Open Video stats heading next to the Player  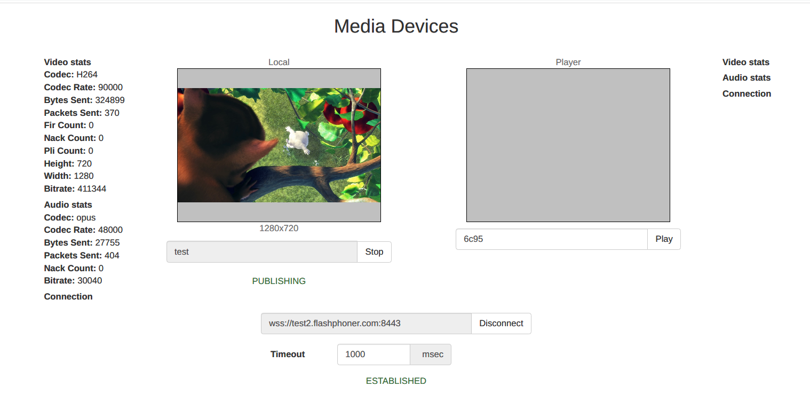click(745, 62)
